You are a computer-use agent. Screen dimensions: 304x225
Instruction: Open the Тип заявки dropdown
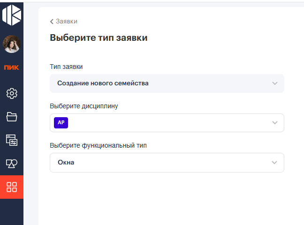(167, 83)
